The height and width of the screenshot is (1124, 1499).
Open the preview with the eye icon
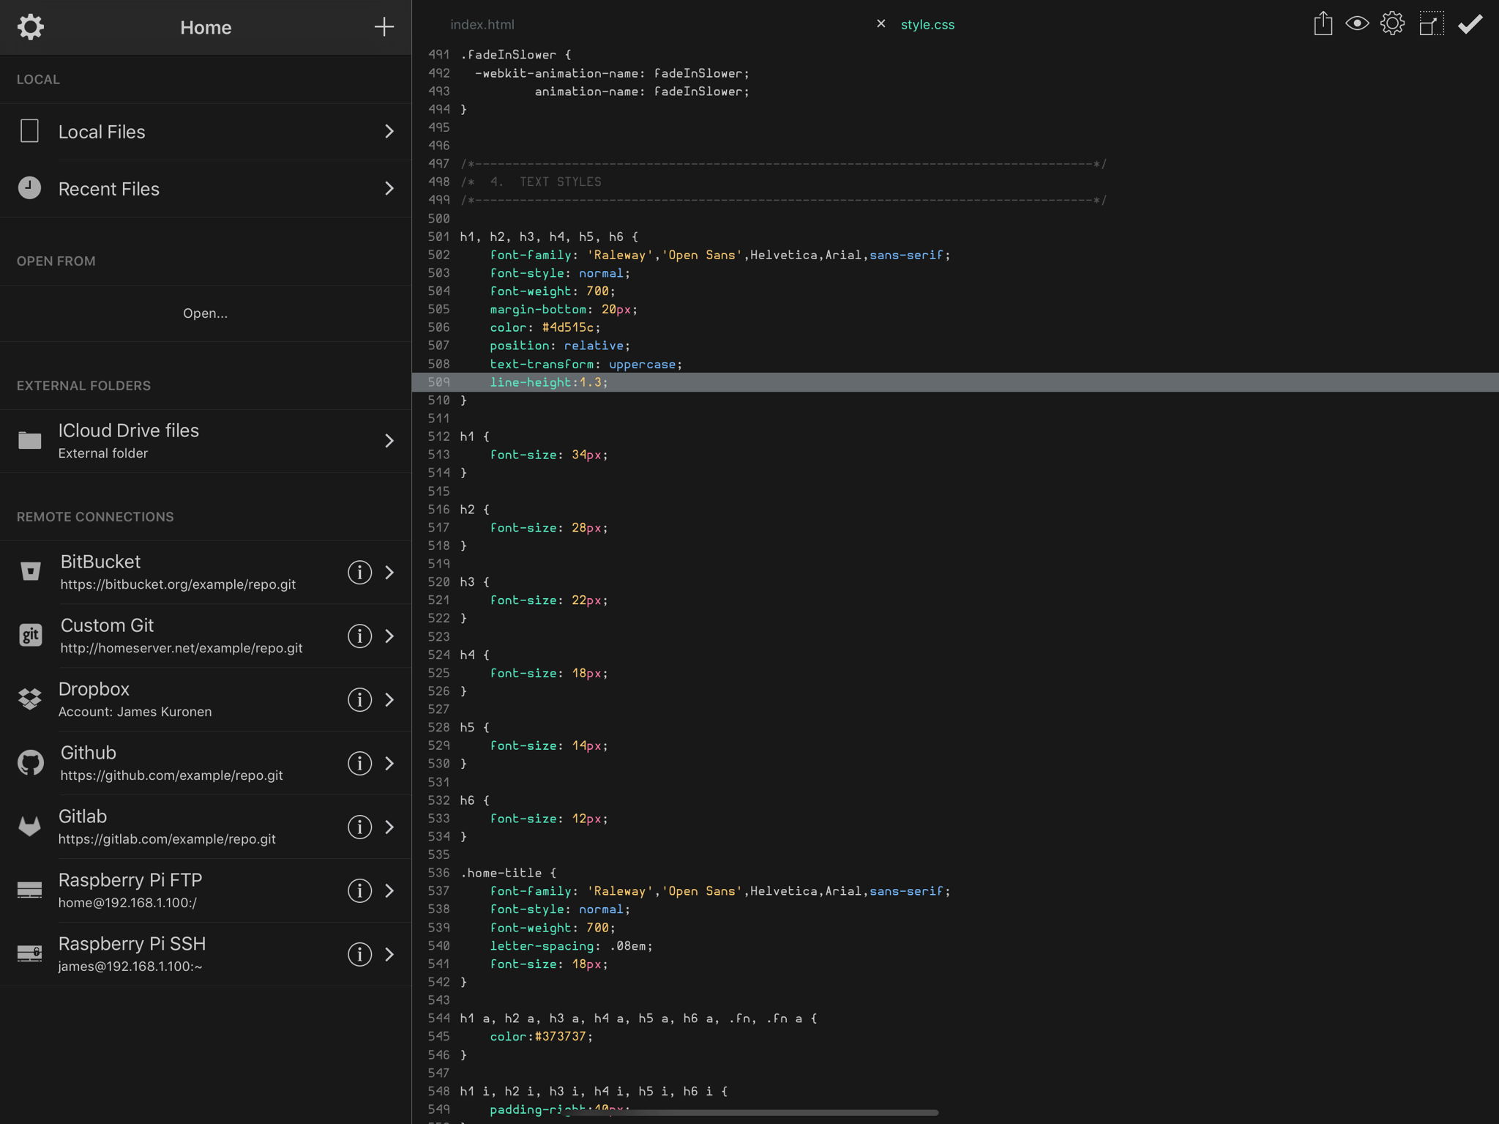(1357, 24)
